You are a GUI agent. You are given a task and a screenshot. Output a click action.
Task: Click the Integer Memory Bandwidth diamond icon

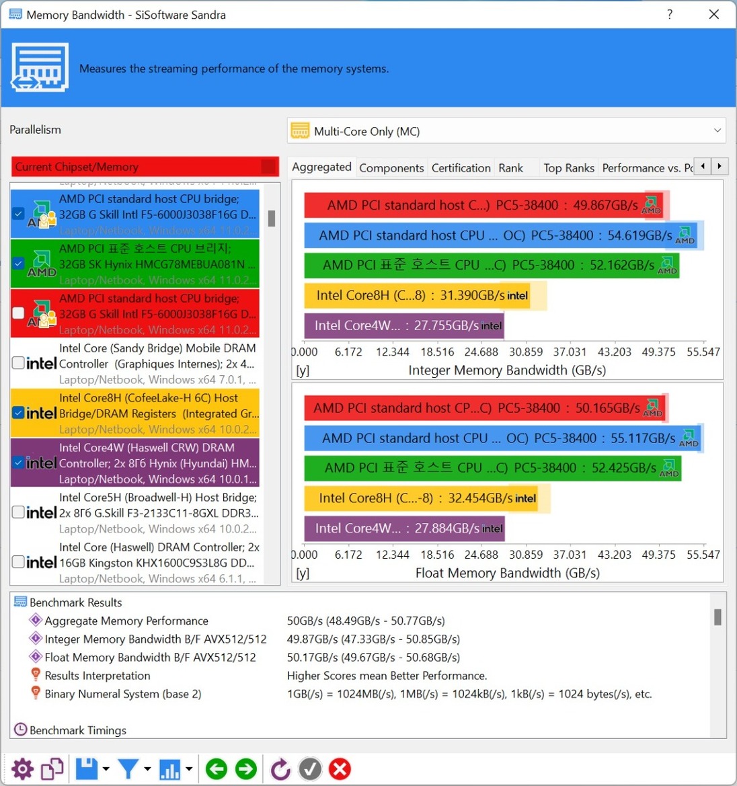[x=36, y=638]
